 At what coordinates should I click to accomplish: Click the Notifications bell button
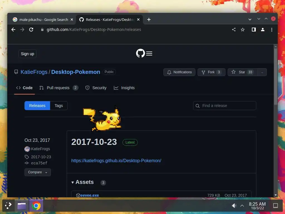point(180,72)
